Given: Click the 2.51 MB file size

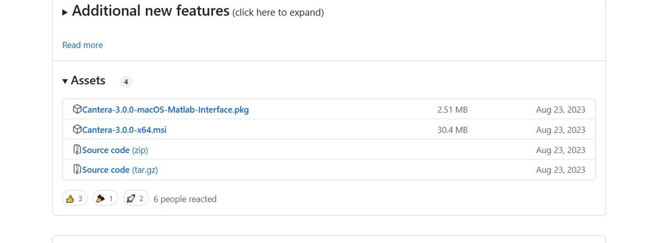Looking at the screenshot, I should (452, 110).
